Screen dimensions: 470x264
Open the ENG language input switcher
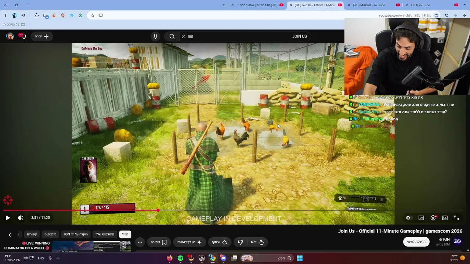point(41,258)
